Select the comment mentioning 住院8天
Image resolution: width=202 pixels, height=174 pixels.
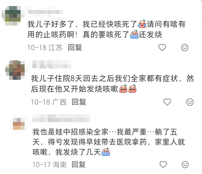tap(112, 84)
